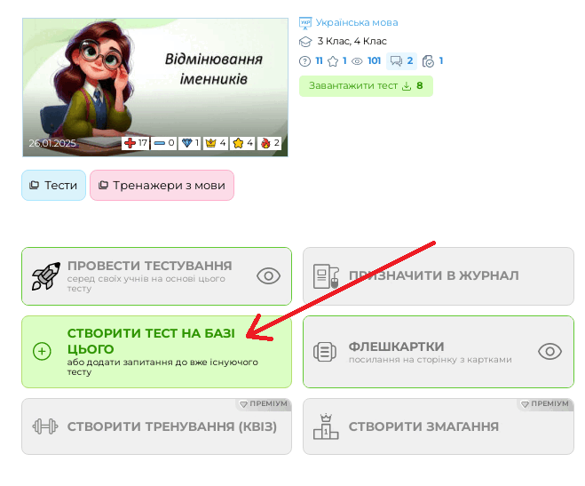Viewport: 585px width, 486px height.
Task: Click the flashcards stack icon
Action: [x=325, y=352]
